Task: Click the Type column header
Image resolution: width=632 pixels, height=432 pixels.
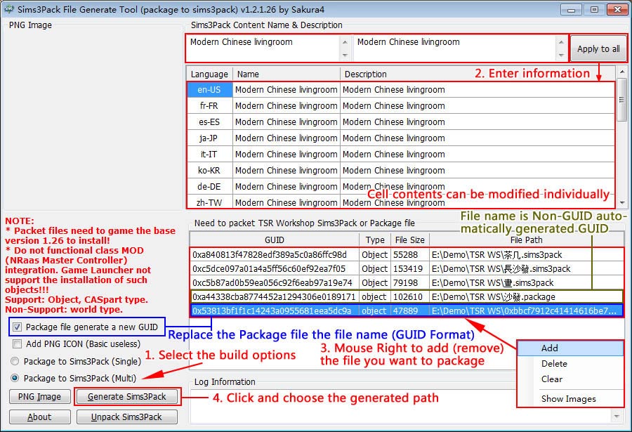Action: point(375,240)
